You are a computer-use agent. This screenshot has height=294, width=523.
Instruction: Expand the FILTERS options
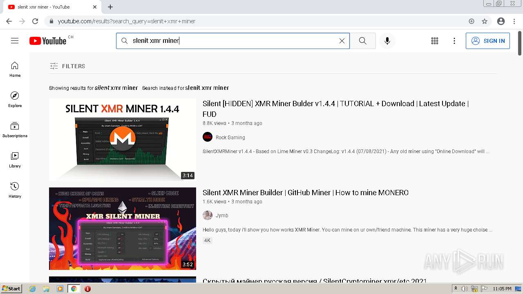(67, 66)
